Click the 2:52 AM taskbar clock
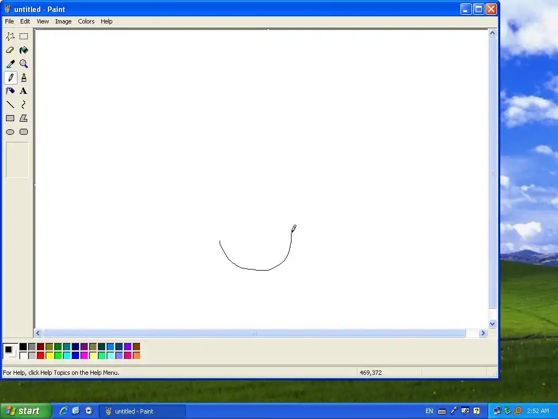Viewport: 558px width, 419px height. pyautogui.click(x=538, y=411)
